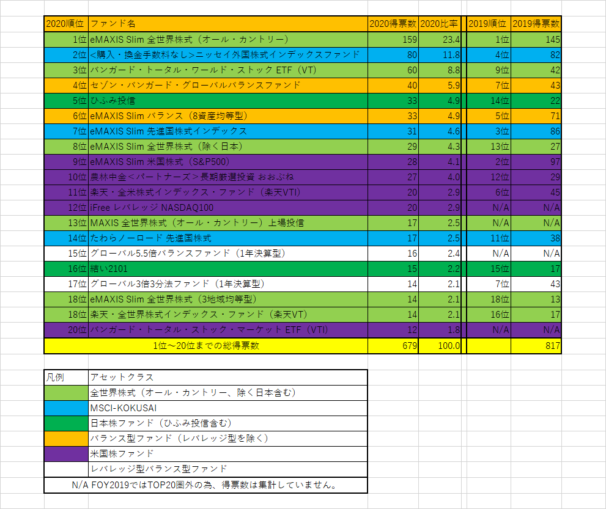Viewport: 606px width, 509px height.
Task: Click eMAXIS Slim バランス(8資産均等型) cell
Action: pyautogui.click(x=228, y=116)
